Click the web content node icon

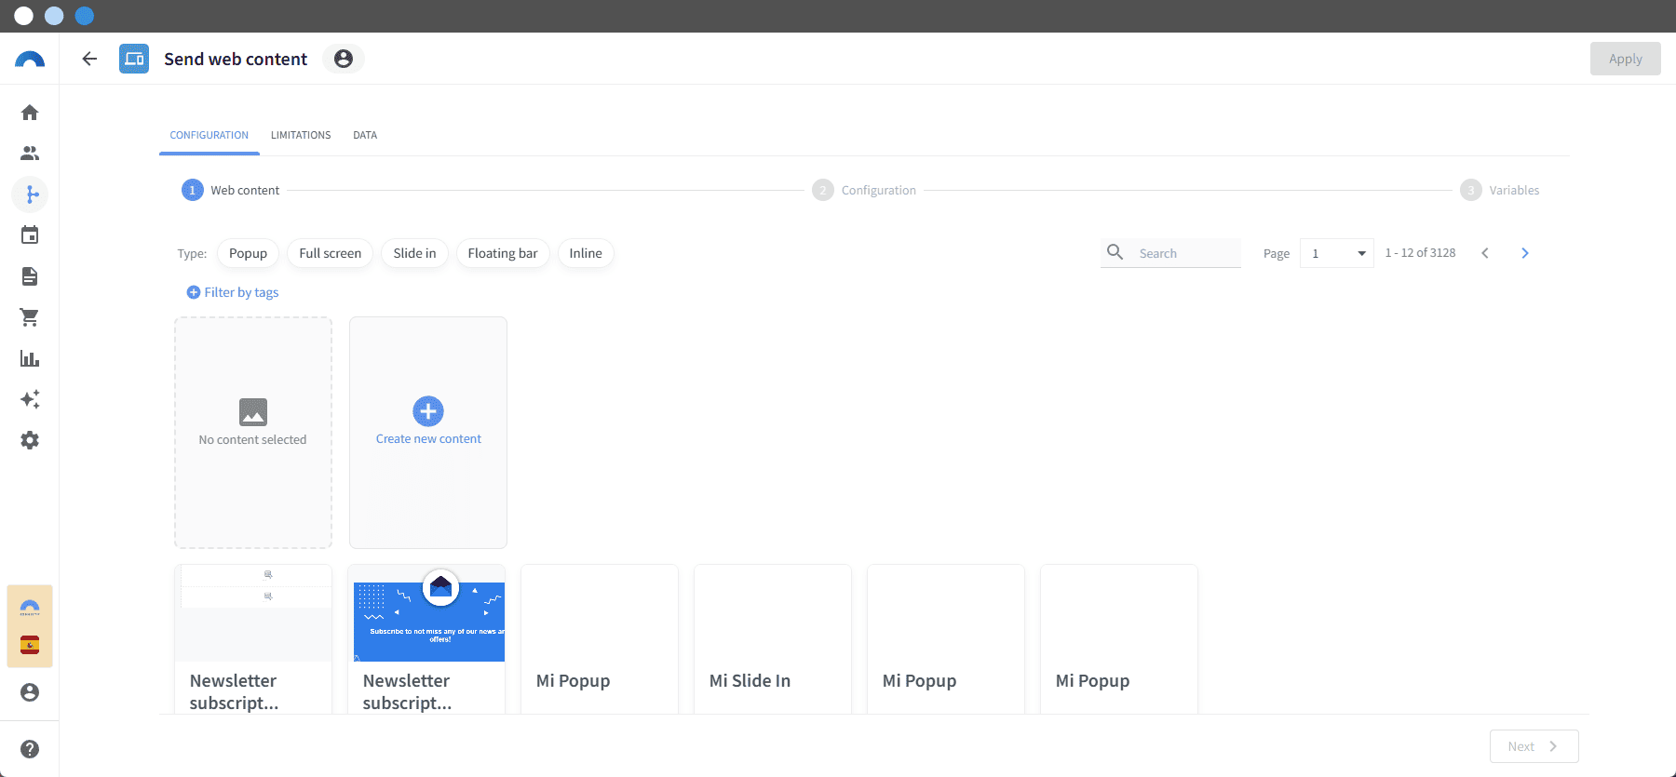(134, 59)
